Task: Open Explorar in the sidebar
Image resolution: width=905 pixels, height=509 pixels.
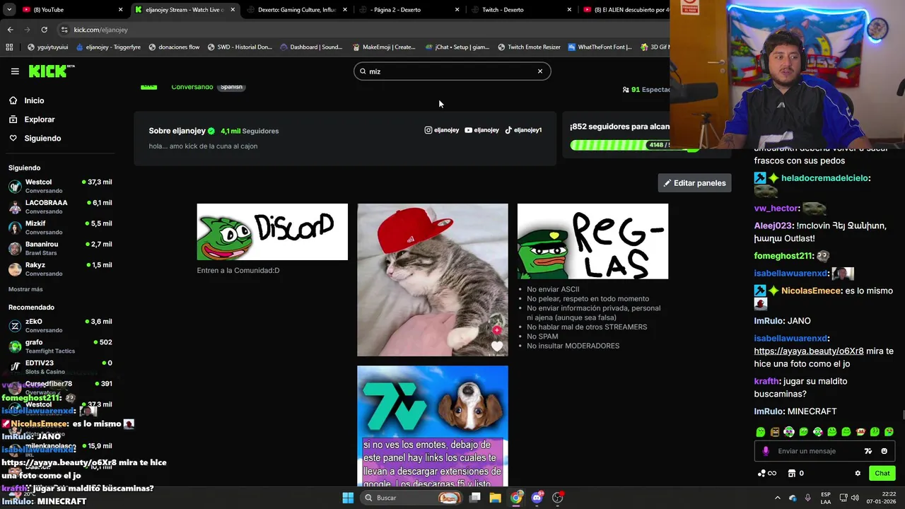Action: click(39, 119)
